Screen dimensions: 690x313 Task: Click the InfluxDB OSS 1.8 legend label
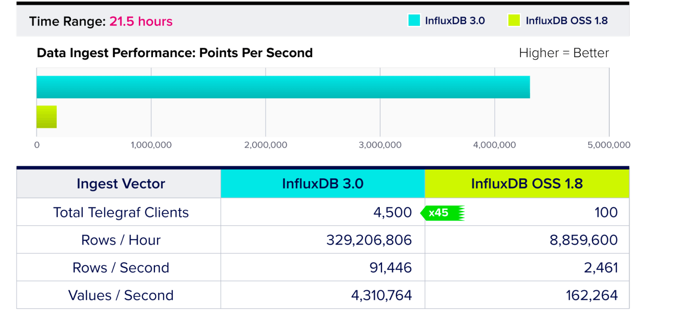pos(567,21)
